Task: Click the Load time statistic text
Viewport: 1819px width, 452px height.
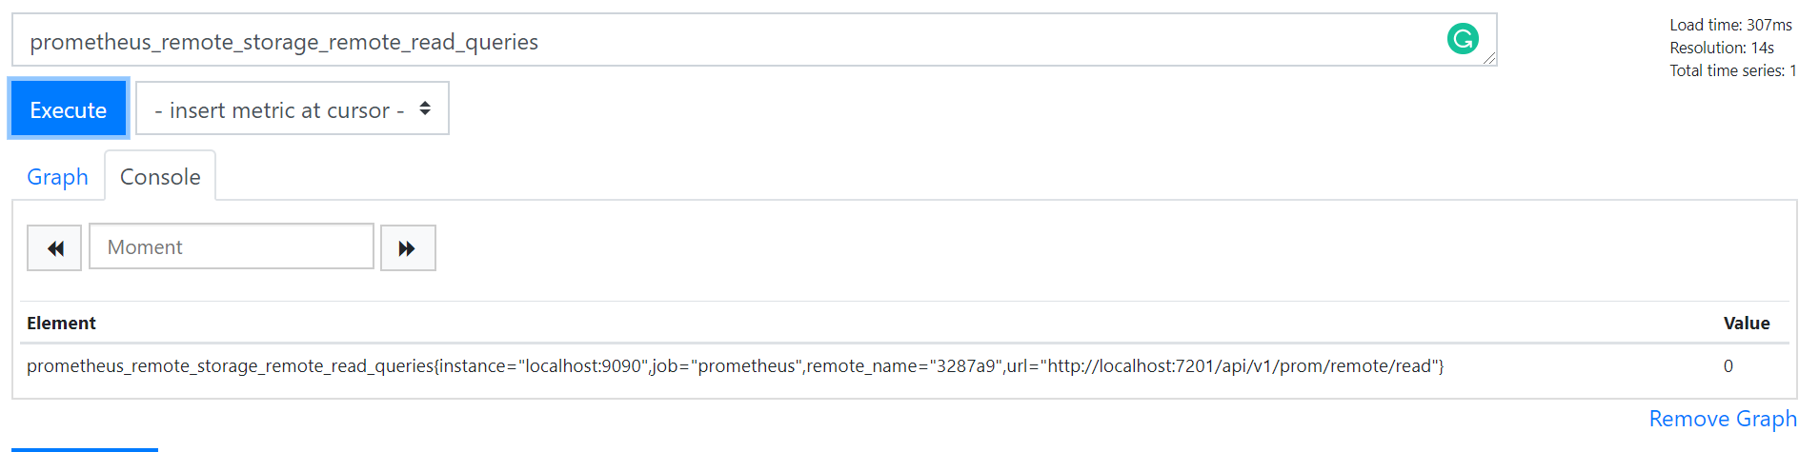Action: pyautogui.click(x=1730, y=25)
